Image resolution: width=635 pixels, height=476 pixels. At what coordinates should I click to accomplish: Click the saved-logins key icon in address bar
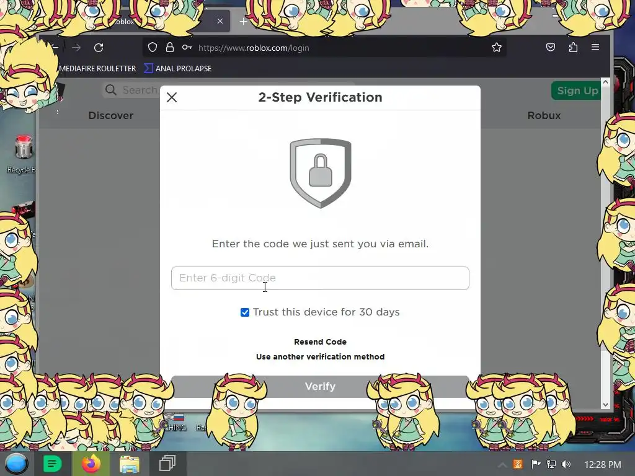tap(187, 47)
